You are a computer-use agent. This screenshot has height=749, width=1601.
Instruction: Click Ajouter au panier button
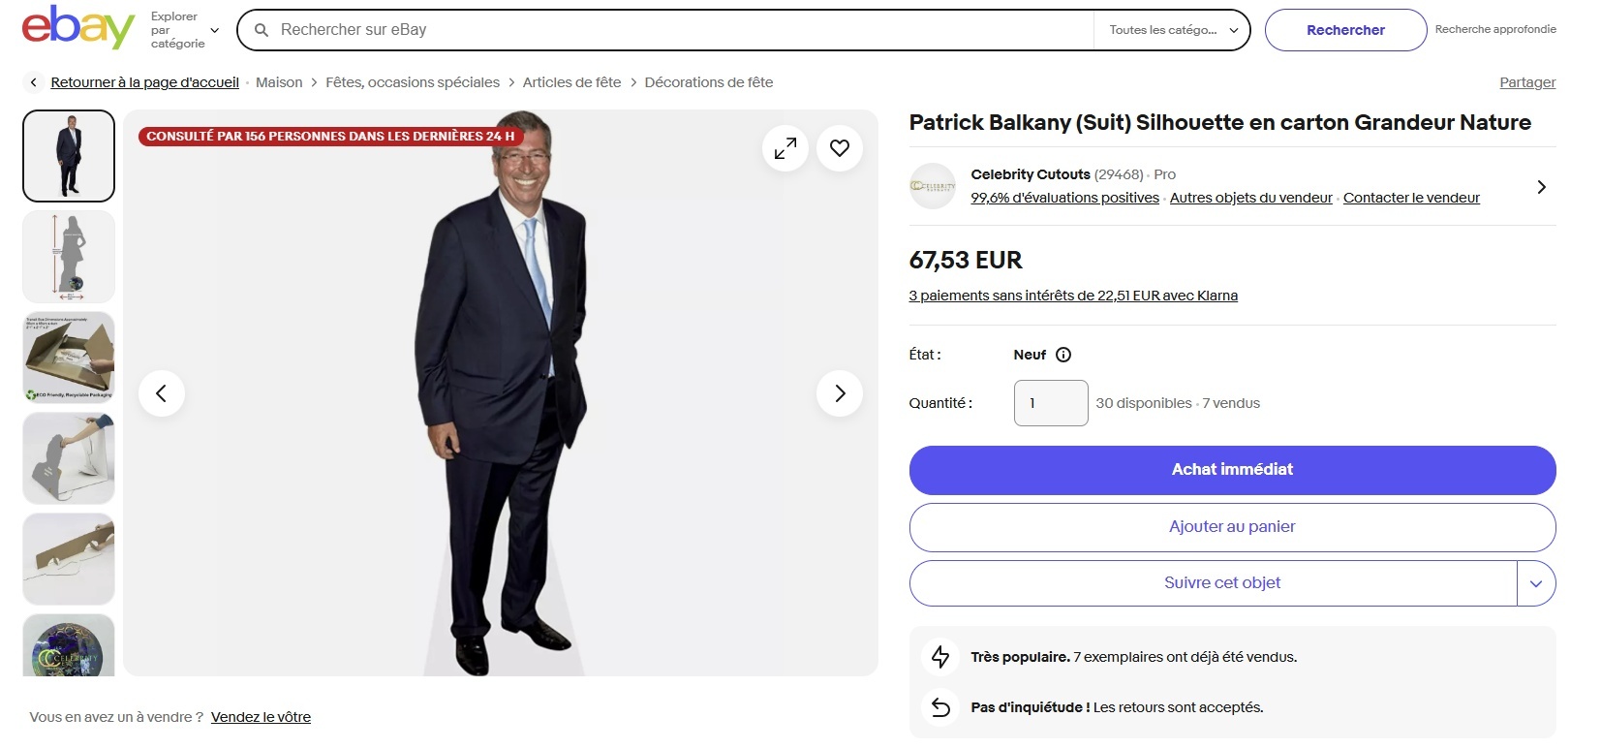click(1232, 527)
